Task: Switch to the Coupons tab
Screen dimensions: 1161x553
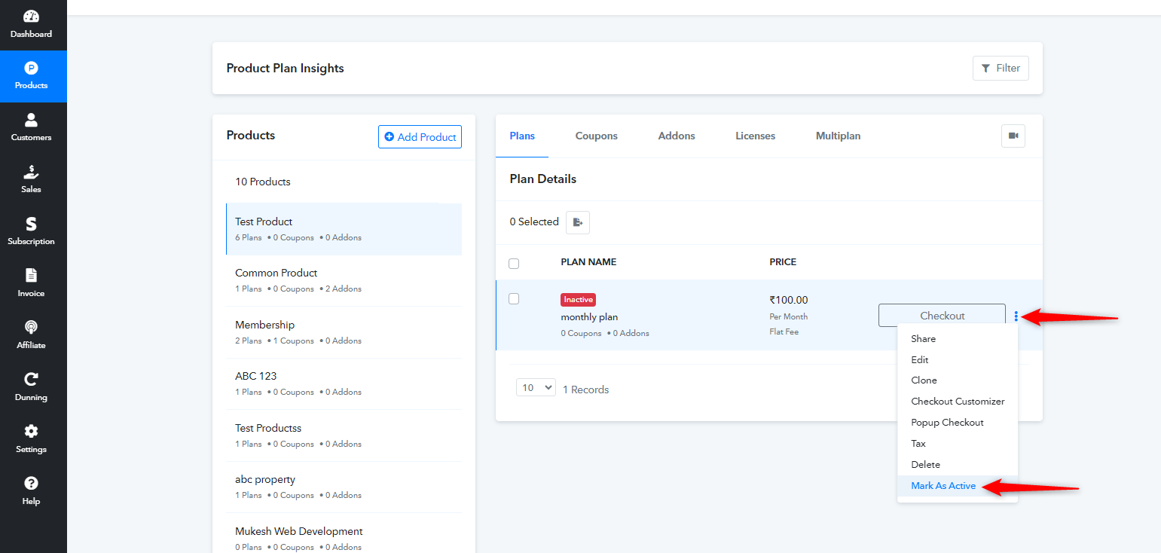Action: [597, 136]
